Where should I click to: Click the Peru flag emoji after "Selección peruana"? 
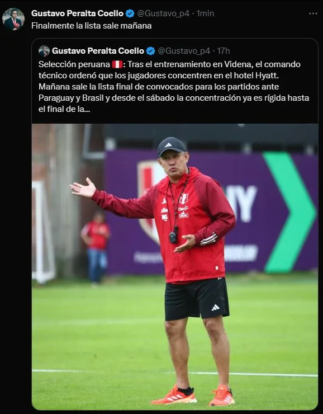click(x=117, y=64)
